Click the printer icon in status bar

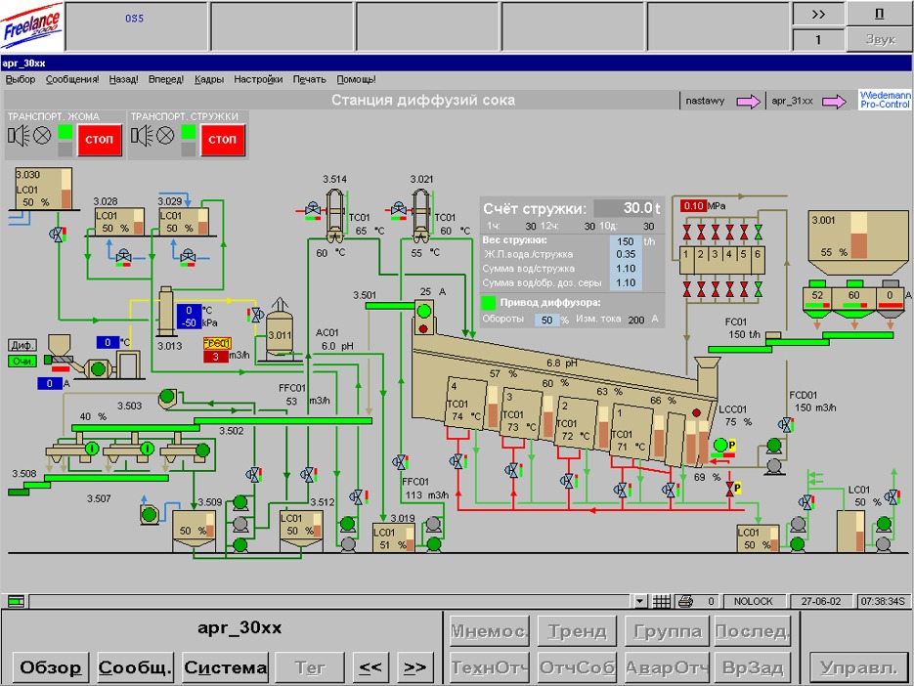click(x=685, y=601)
